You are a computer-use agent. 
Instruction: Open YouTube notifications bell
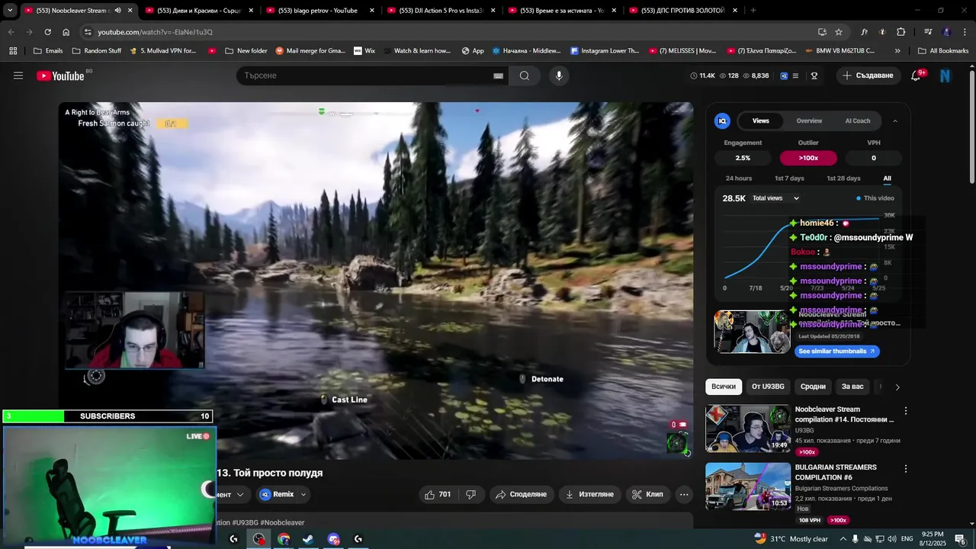pyautogui.click(x=917, y=75)
